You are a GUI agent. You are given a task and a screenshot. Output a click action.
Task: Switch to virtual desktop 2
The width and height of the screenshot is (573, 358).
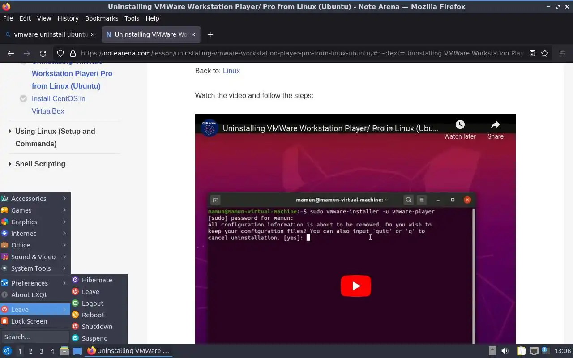click(30, 351)
